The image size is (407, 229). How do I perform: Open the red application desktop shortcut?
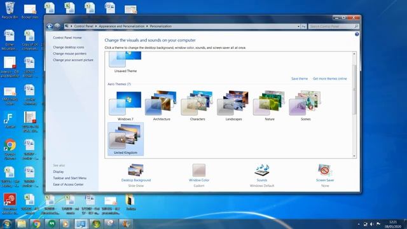(10, 204)
